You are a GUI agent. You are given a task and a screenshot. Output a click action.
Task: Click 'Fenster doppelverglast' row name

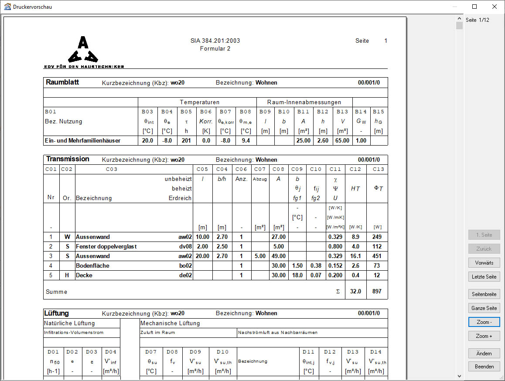106,247
